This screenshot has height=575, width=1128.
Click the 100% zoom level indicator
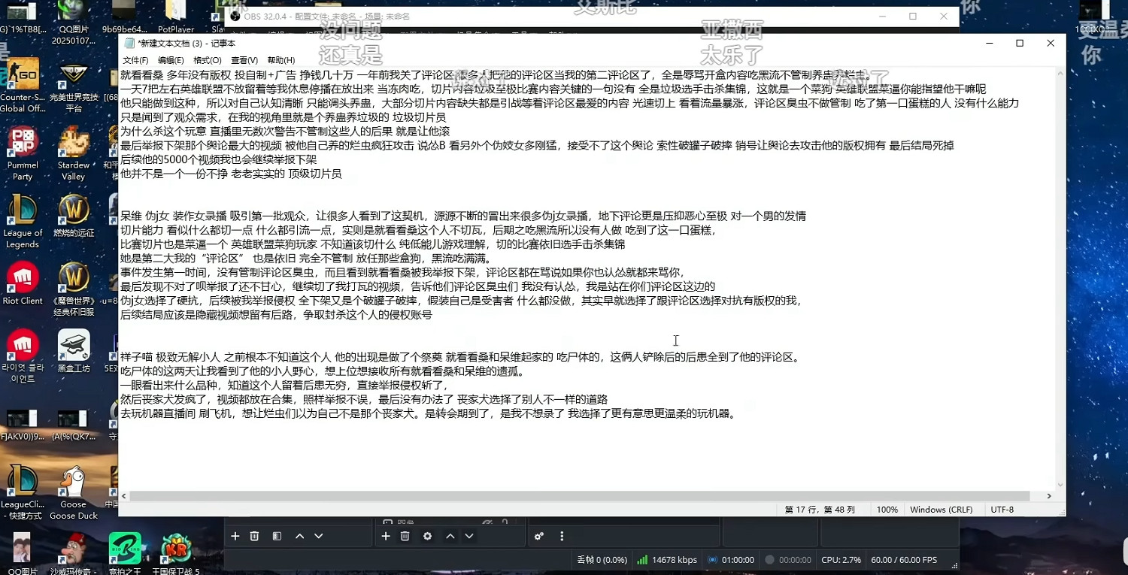click(x=887, y=509)
